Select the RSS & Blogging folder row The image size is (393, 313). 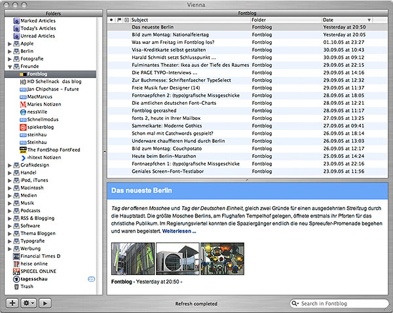[50, 218]
